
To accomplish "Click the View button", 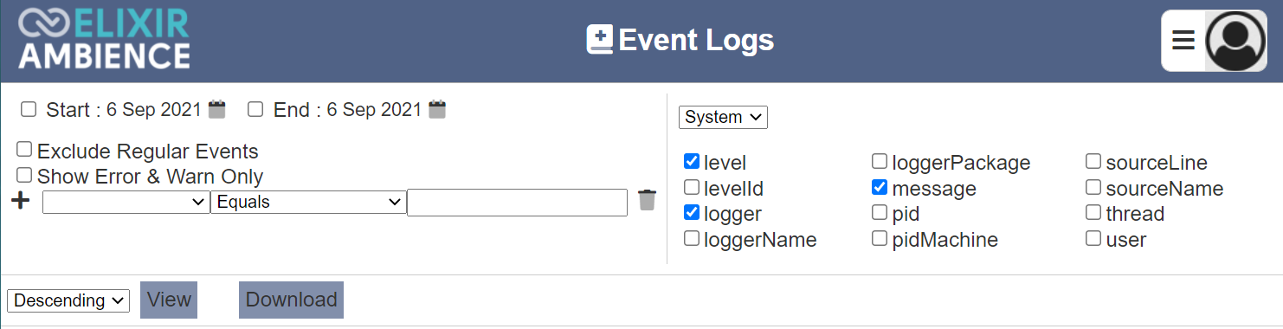I will [x=169, y=300].
